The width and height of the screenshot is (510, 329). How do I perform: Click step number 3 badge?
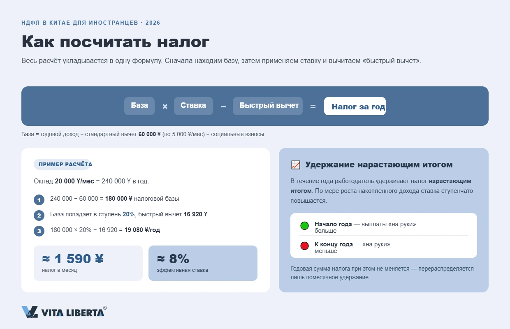point(39,231)
